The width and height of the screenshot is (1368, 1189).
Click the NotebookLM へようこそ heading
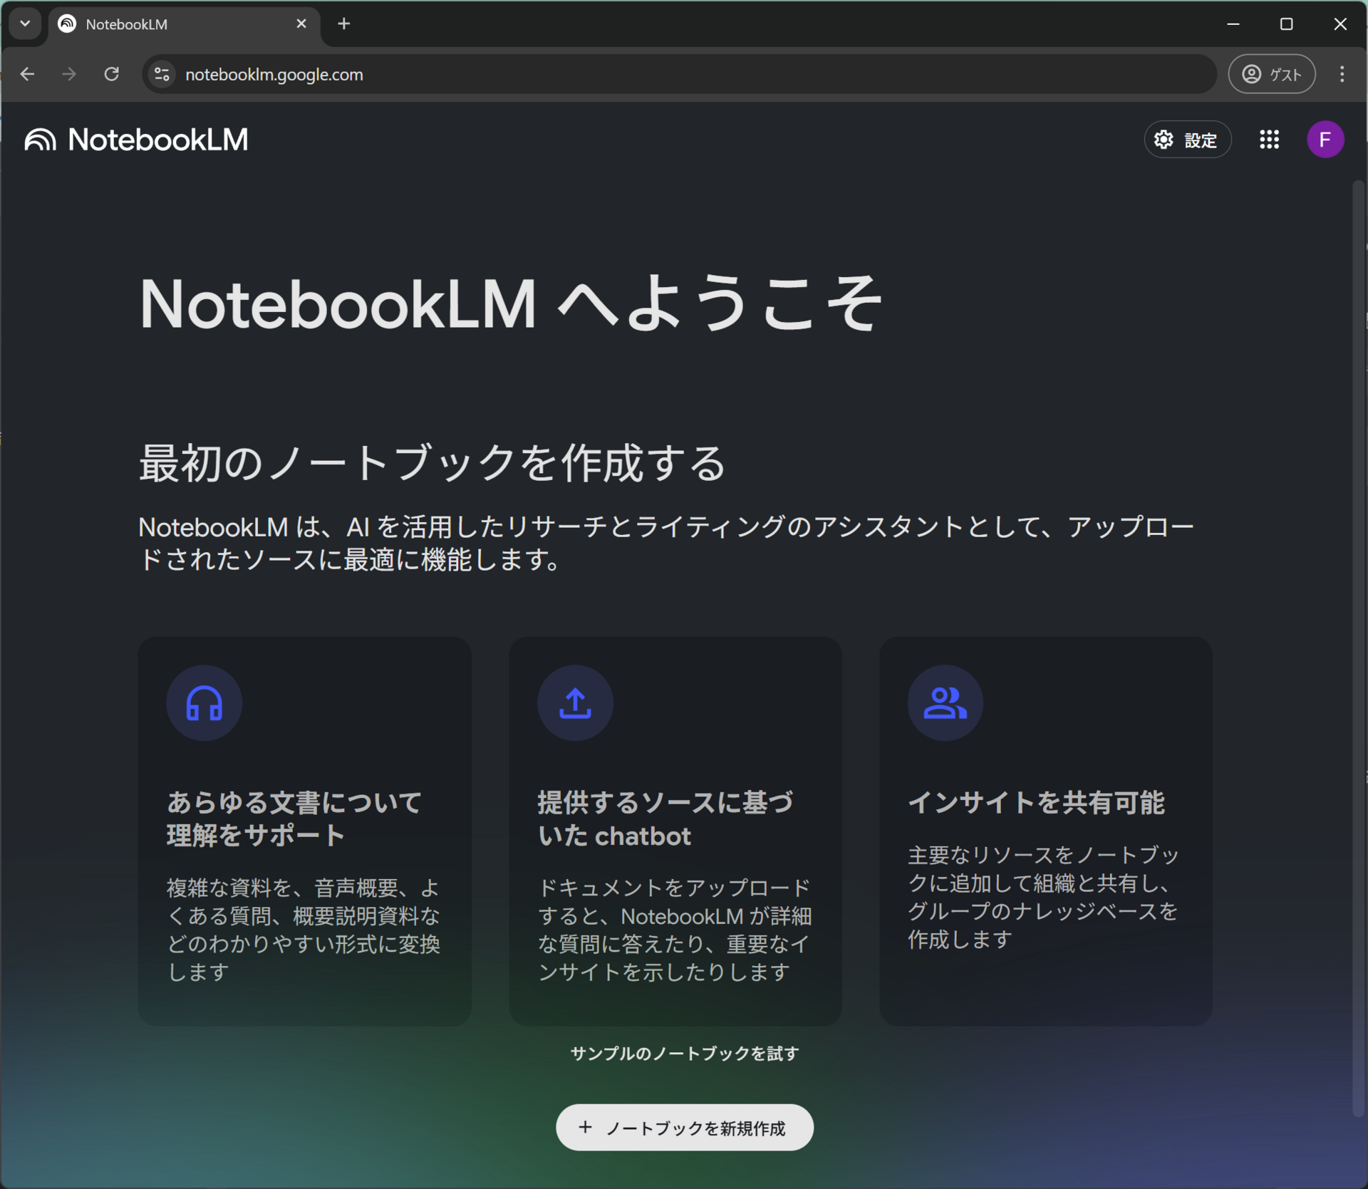[x=511, y=304]
